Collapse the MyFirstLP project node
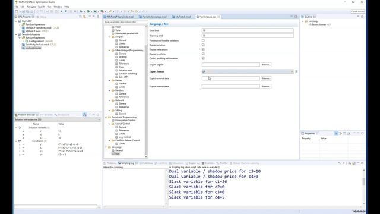The width and height of the screenshot is (380, 214). tap(16, 21)
